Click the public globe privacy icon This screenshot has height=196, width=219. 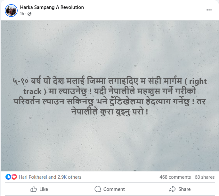coord(29,14)
